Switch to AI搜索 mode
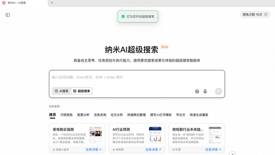275x155 pixels. 61,91
